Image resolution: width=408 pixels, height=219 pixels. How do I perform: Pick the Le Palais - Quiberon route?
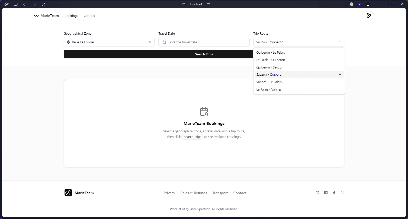coord(270,60)
